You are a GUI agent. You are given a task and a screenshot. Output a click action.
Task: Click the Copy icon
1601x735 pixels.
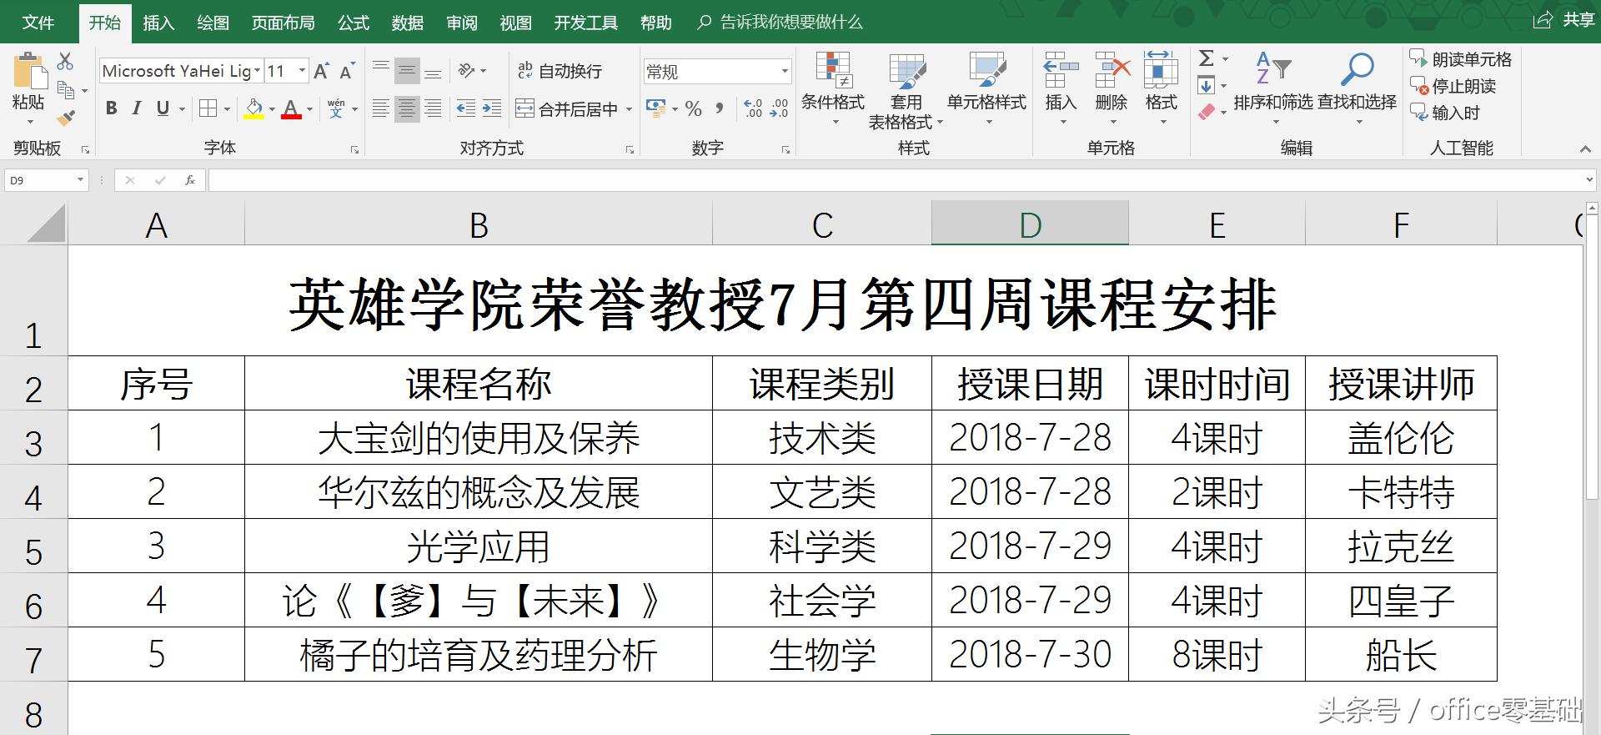(66, 89)
